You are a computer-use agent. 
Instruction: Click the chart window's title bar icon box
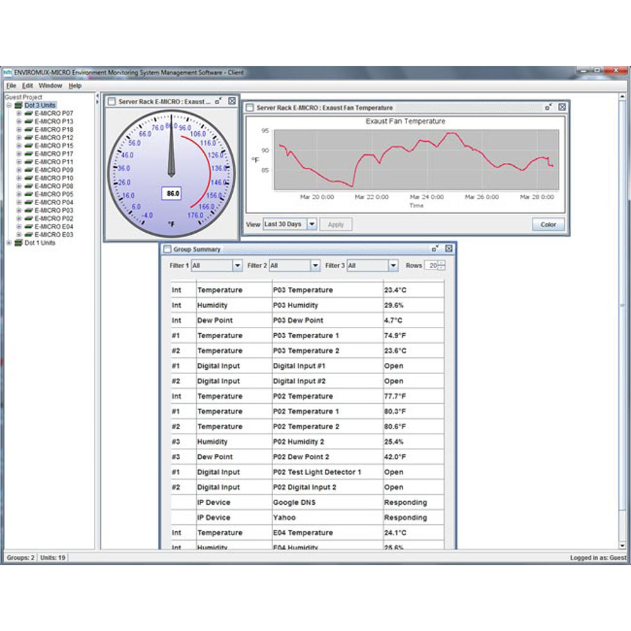click(x=249, y=107)
